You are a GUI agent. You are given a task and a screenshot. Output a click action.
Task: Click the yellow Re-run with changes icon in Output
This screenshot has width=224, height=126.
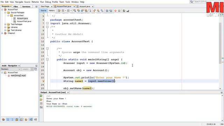click(41, 99)
